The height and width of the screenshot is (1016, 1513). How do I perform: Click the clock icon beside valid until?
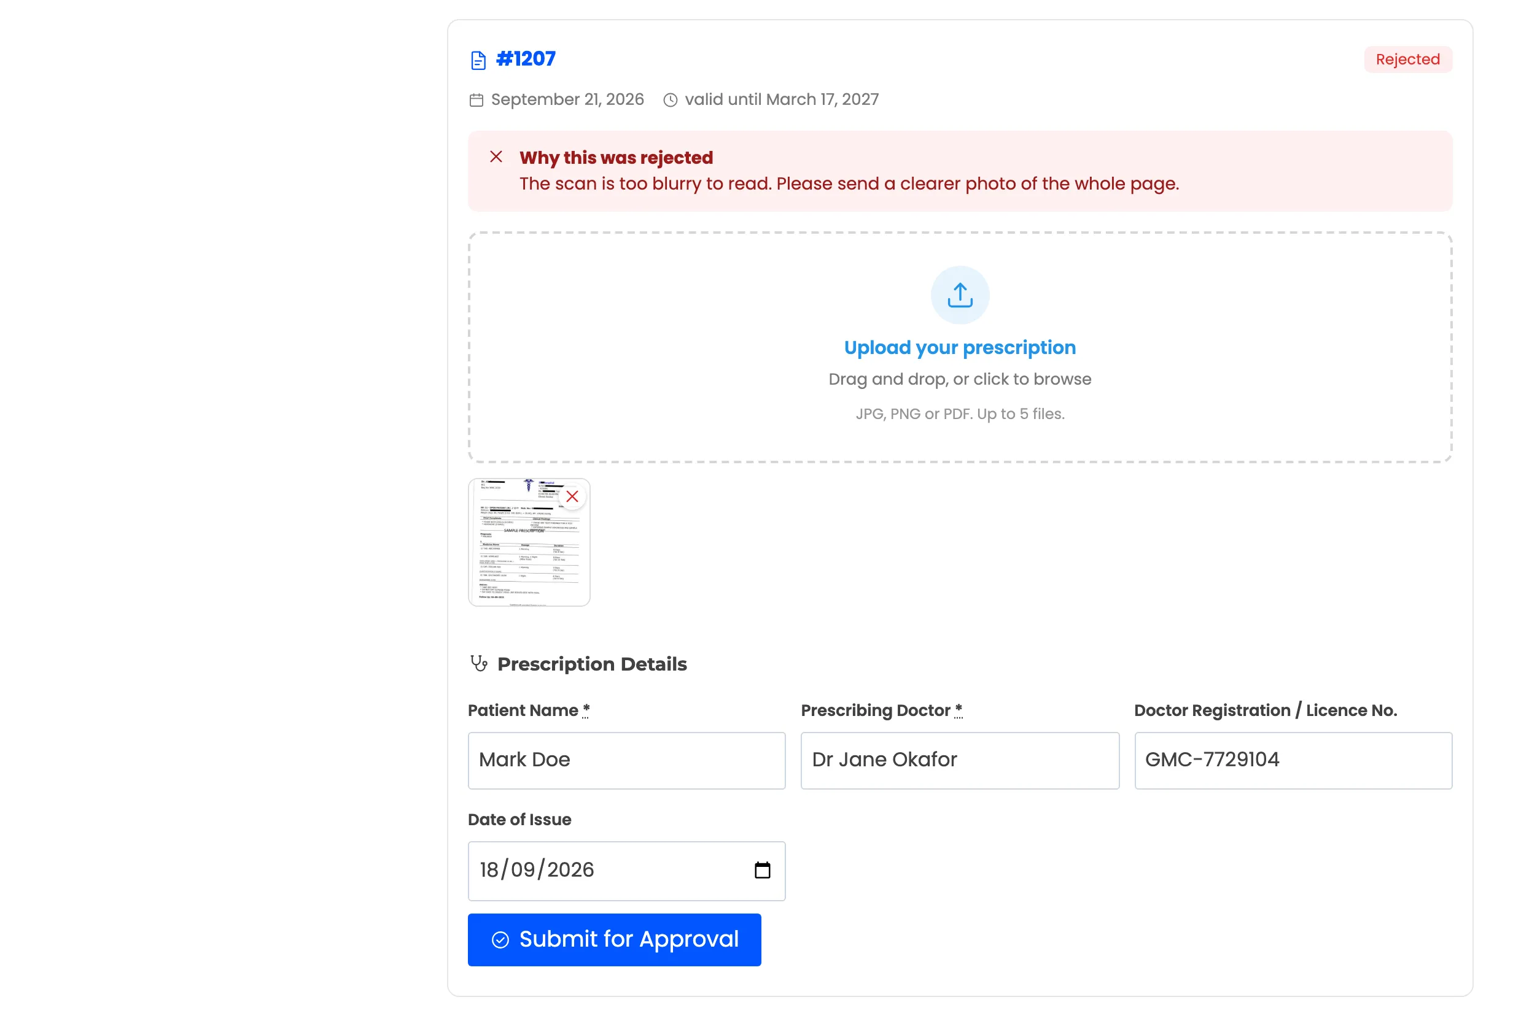coord(670,100)
